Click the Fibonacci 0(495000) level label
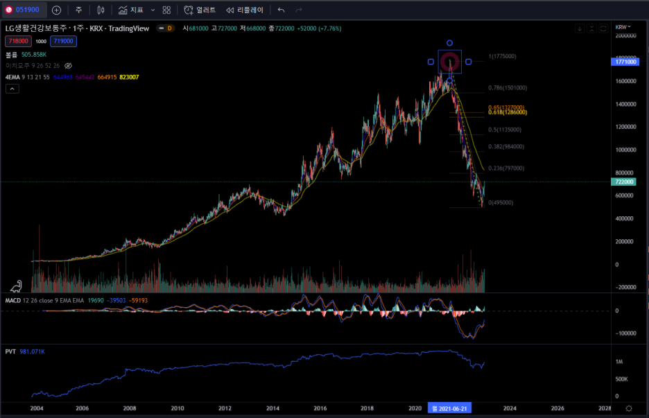Viewport: 649px width, 418px height. click(501, 202)
